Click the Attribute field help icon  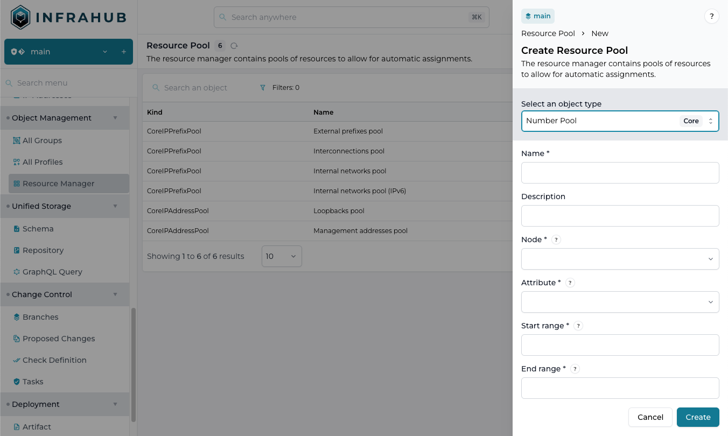pos(570,282)
